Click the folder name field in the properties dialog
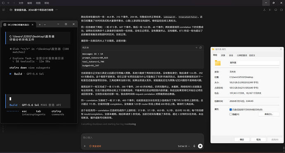 tap(254, 63)
